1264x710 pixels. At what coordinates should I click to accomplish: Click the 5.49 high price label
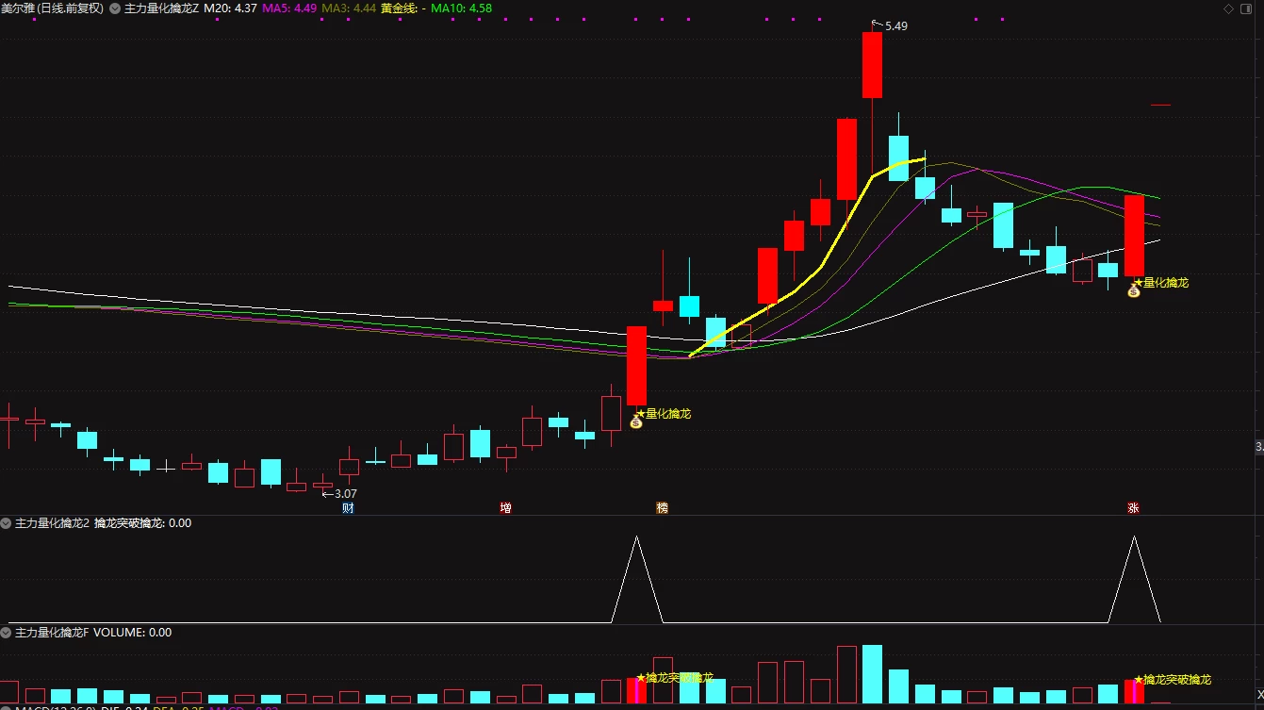click(x=895, y=26)
